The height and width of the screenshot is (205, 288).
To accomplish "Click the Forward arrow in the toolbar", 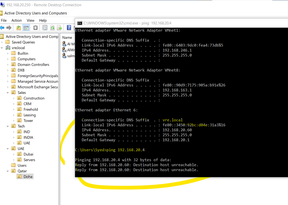I will [x=9, y=28].
